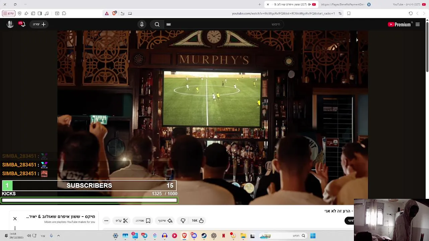Open ChatGPT from the taskbar
The height and width of the screenshot is (241, 429).
214,236
